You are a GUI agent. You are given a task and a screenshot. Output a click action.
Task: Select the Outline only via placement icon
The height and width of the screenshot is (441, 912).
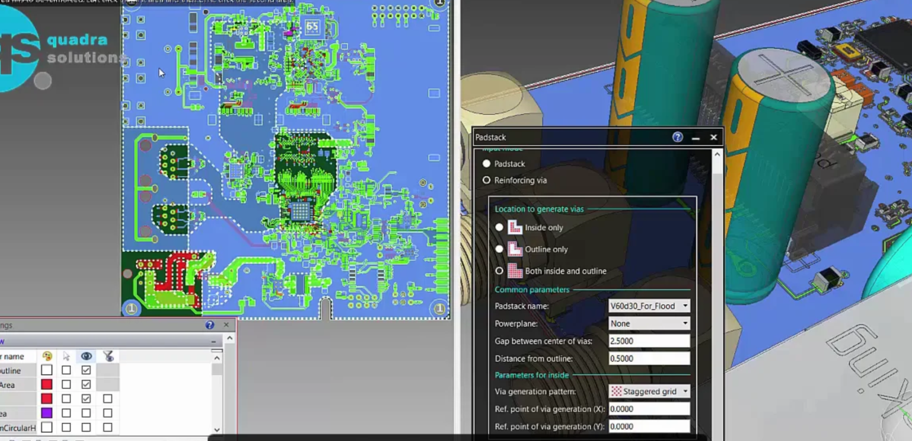click(515, 249)
